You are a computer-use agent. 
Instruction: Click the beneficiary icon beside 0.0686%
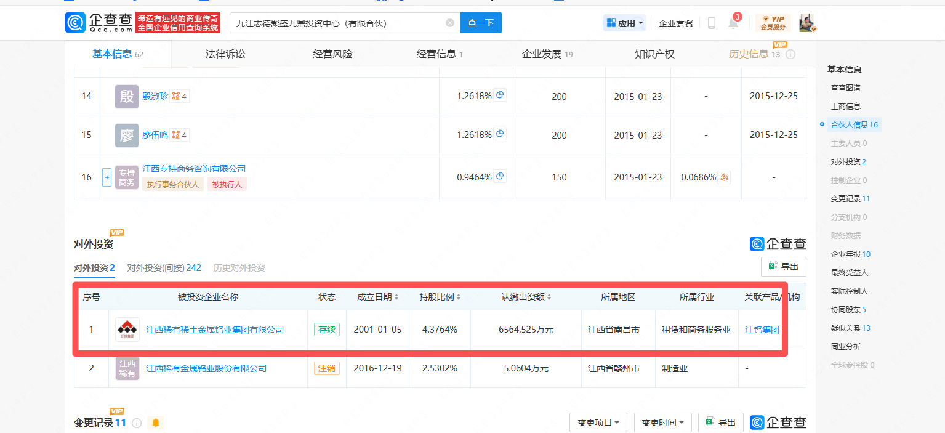click(x=725, y=177)
